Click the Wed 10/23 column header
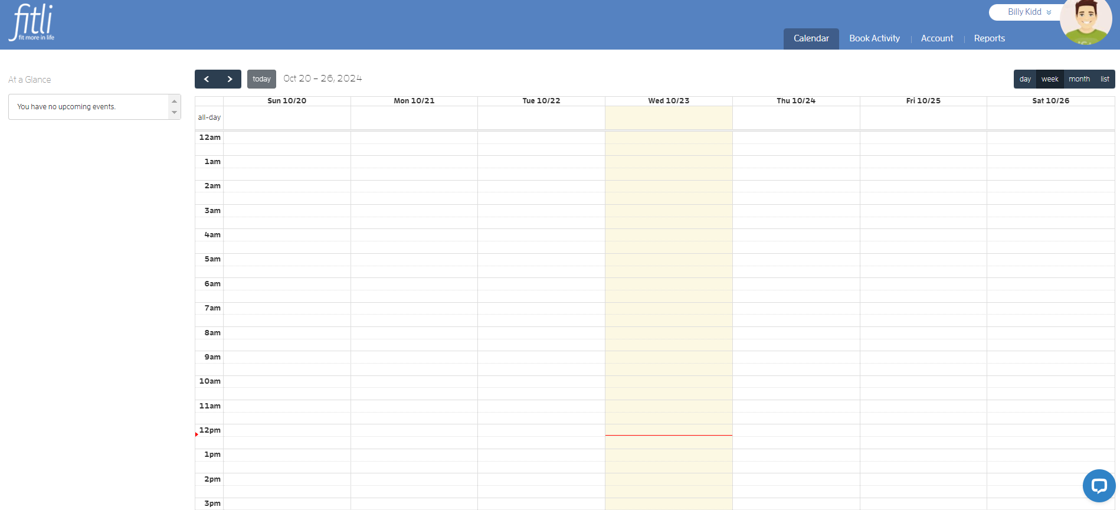Screen dimensions: 1120x510 (669, 101)
